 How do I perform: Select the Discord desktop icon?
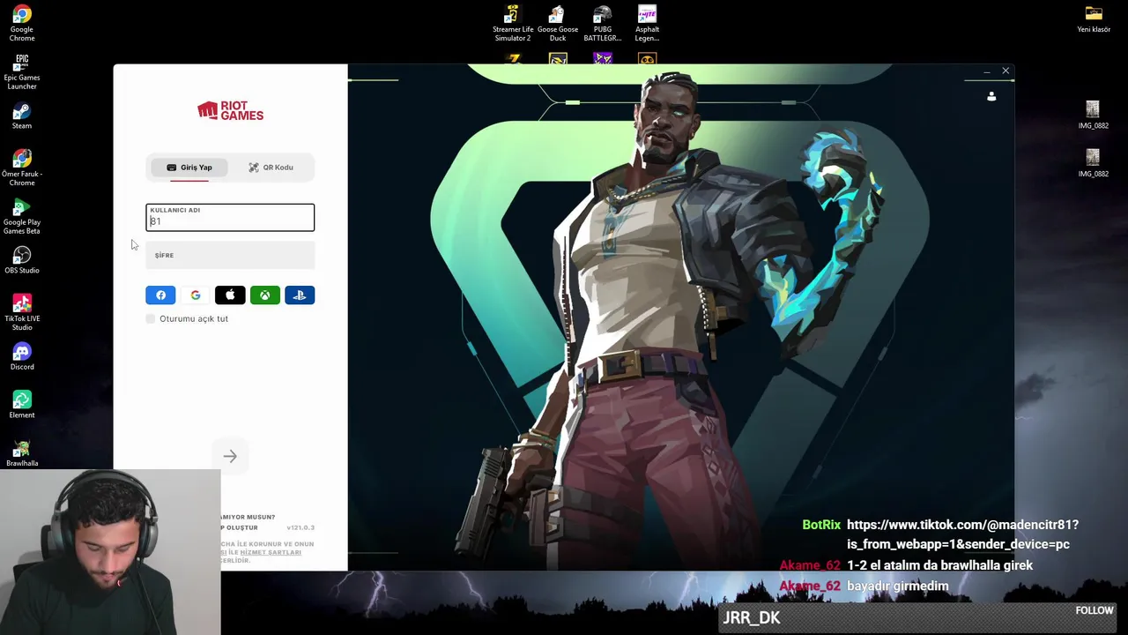[x=22, y=356]
